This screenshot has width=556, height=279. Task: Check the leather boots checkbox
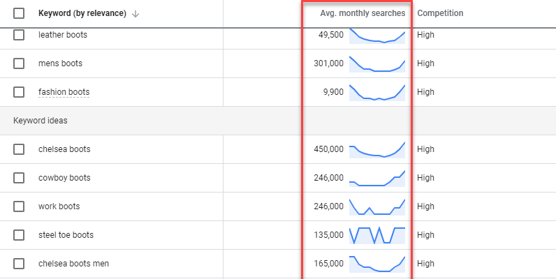[x=19, y=35]
